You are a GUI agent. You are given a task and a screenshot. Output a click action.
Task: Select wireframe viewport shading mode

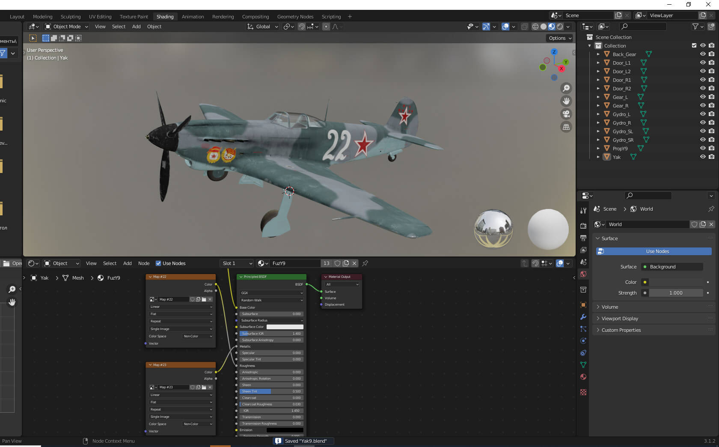(535, 27)
